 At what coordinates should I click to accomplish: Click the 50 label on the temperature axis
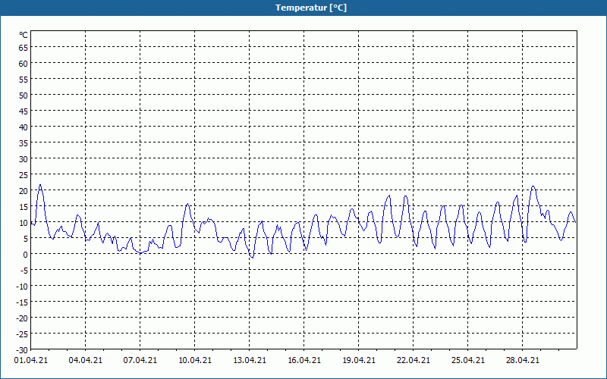click(x=24, y=96)
